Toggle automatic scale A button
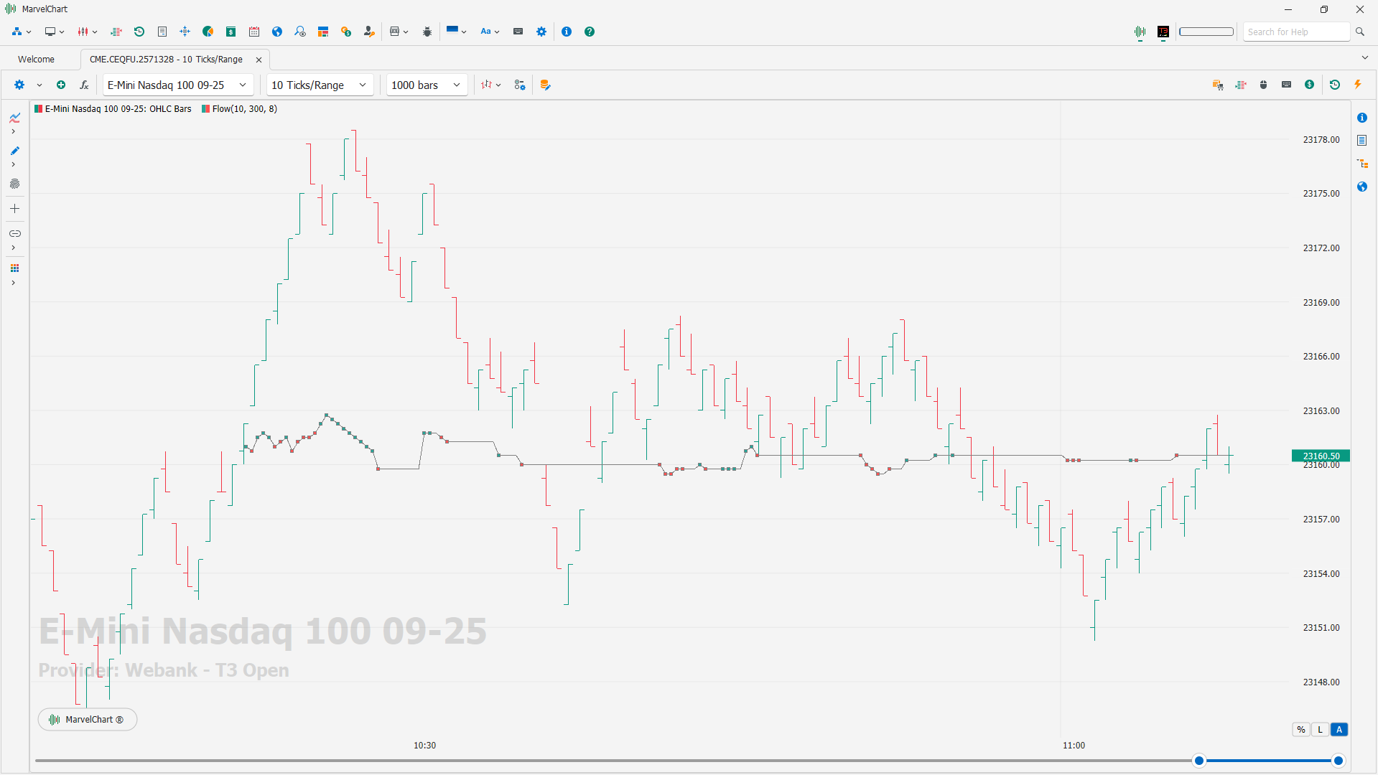The height and width of the screenshot is (775, 1378). [1339, 730]
